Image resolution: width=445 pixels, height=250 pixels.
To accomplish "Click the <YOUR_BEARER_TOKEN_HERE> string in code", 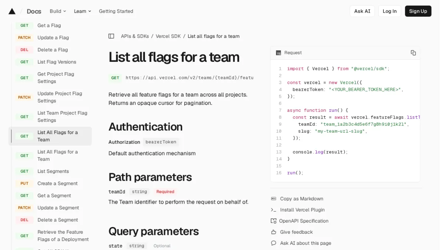I will coord(365,90).
